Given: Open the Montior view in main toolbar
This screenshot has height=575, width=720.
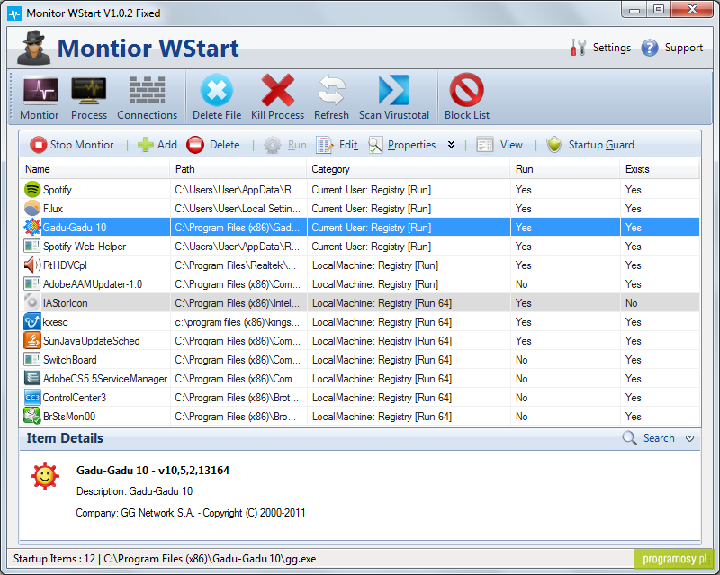Looking at the screenshot, I should 40,98.
